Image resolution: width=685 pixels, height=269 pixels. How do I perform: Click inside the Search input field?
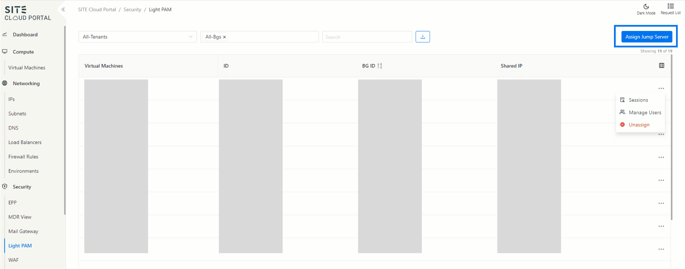coord(367,37)
